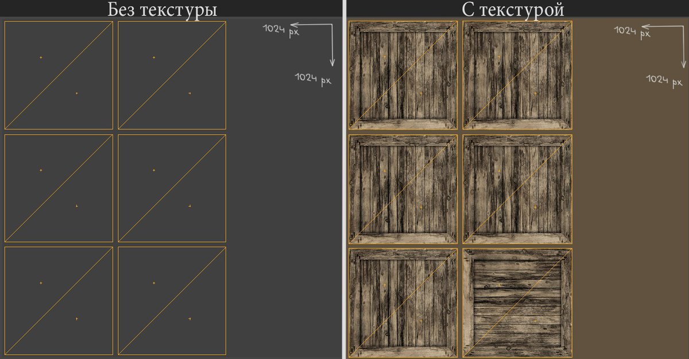Click the top-left wooden crate texture

[403, 75]
